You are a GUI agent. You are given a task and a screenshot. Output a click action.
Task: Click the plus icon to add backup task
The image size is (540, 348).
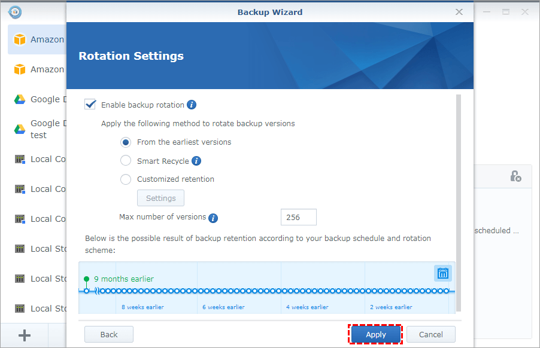click(25, 335)
